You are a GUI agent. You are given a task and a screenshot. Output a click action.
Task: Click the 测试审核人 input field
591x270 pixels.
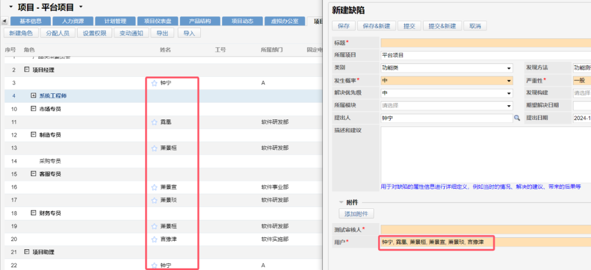coord(486,230)
